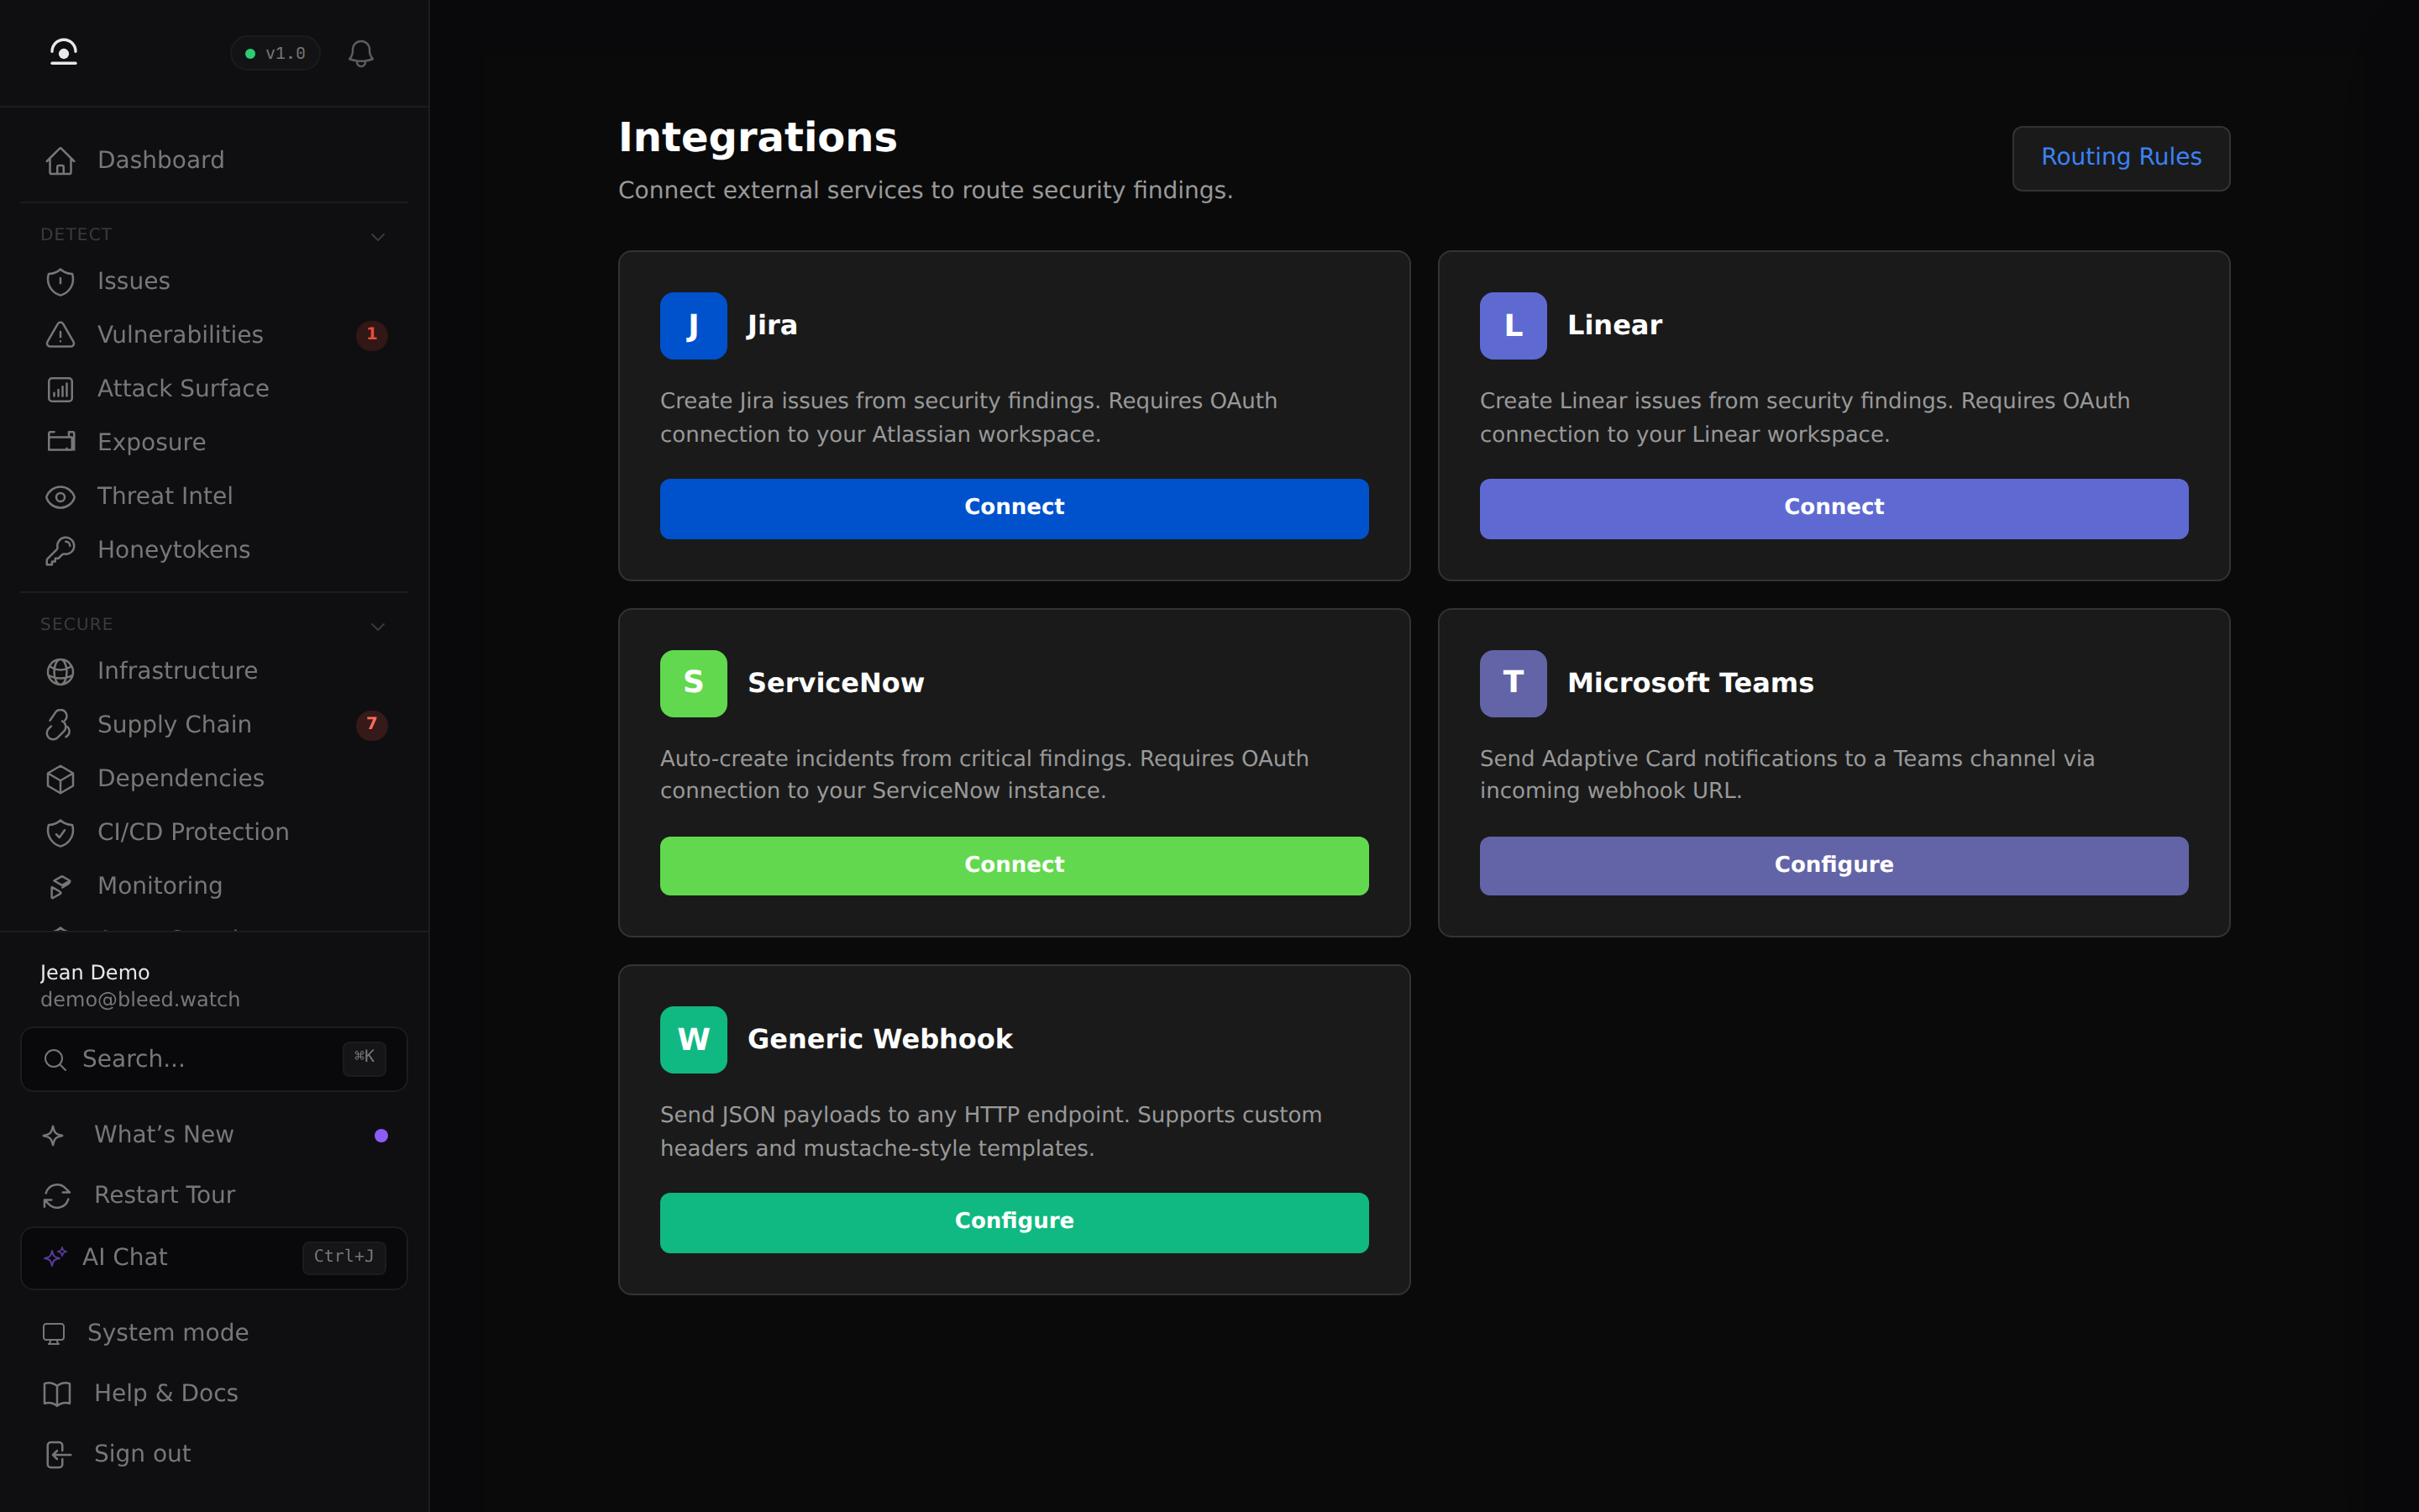Configure Microsoft Teams integration
Image resolution: width=2419 pixels, height=1512 pixels.
pos(1834,866)
